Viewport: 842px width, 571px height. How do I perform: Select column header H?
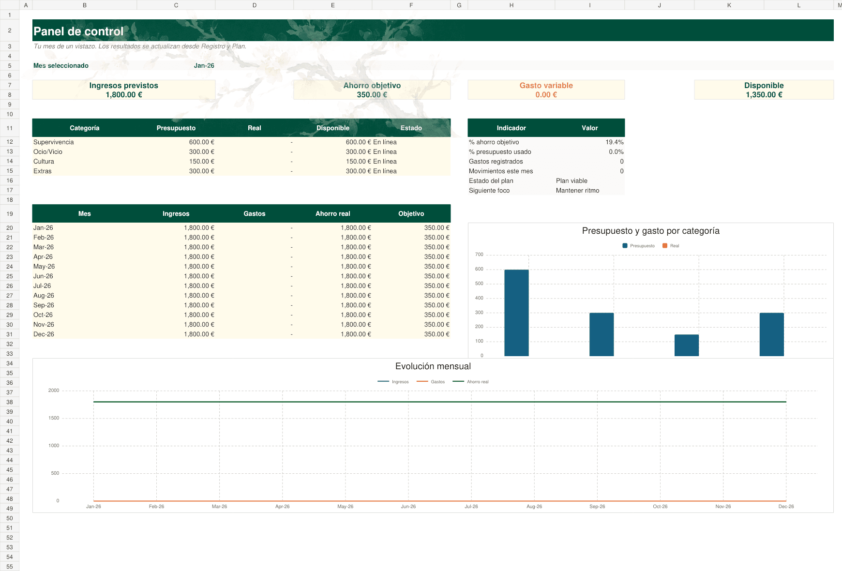(x=511, y=5)
